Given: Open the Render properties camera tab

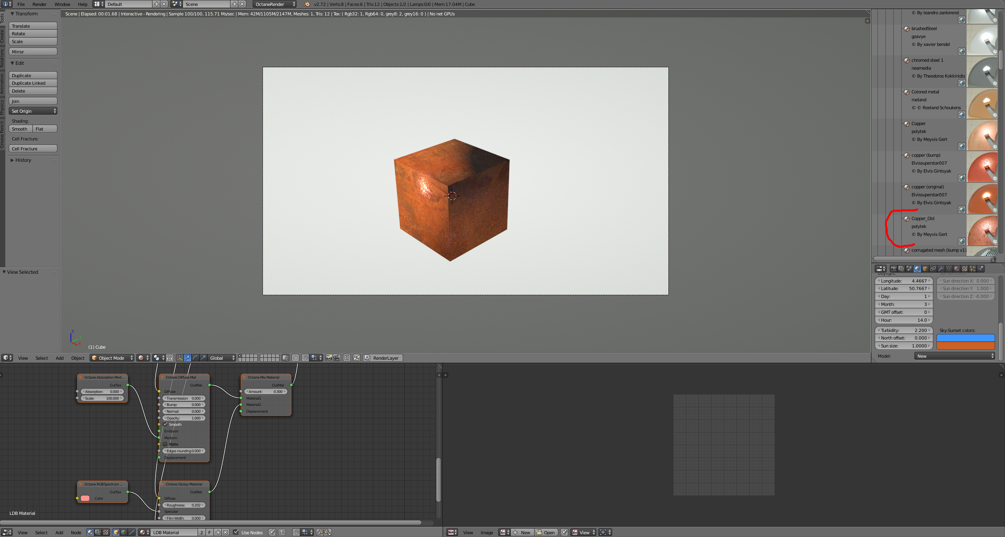Looking at the screenshot, I should click(894, 269).
